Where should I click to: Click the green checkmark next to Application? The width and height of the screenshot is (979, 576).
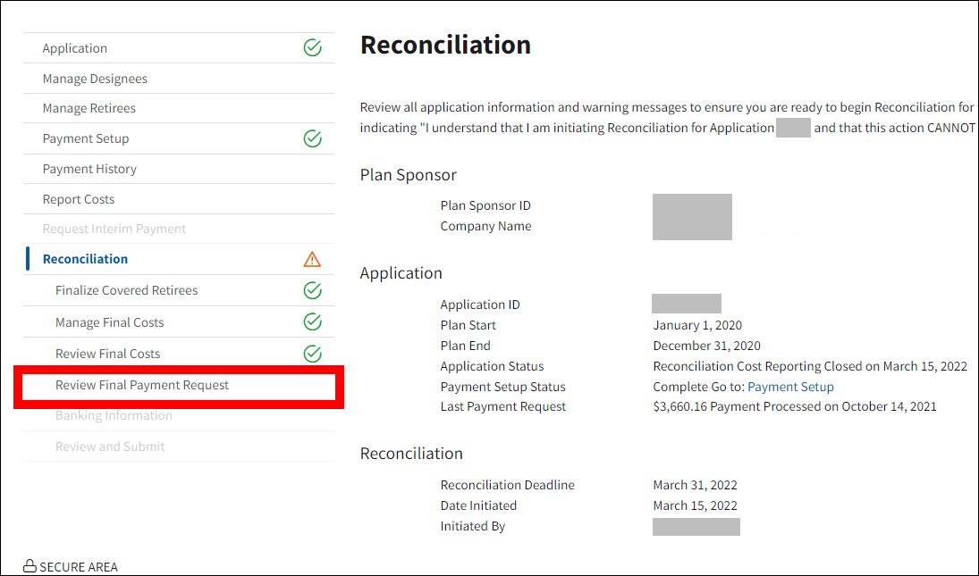pos(312,48)
